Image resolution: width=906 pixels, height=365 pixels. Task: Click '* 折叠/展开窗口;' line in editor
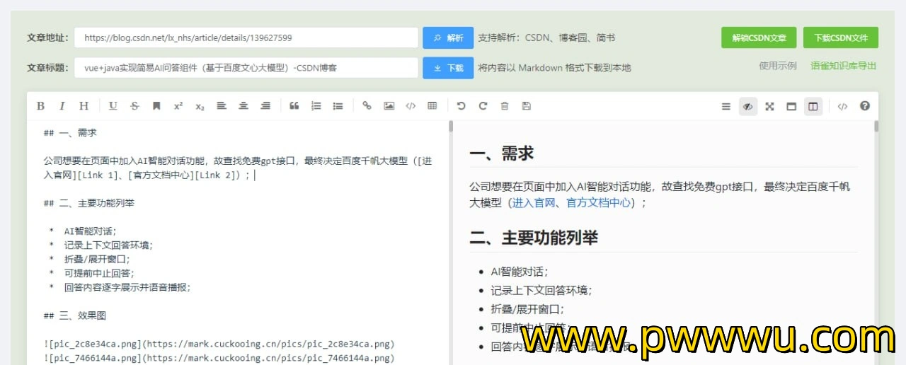click(89, 259)
